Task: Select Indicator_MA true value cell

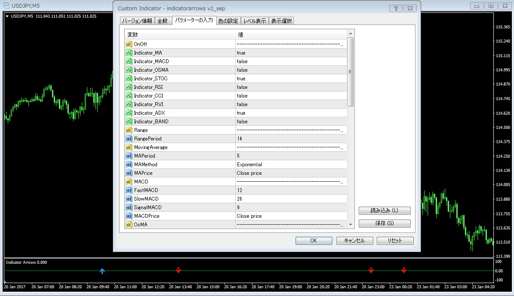Action: pyautogui.click(x=291, y=53)
